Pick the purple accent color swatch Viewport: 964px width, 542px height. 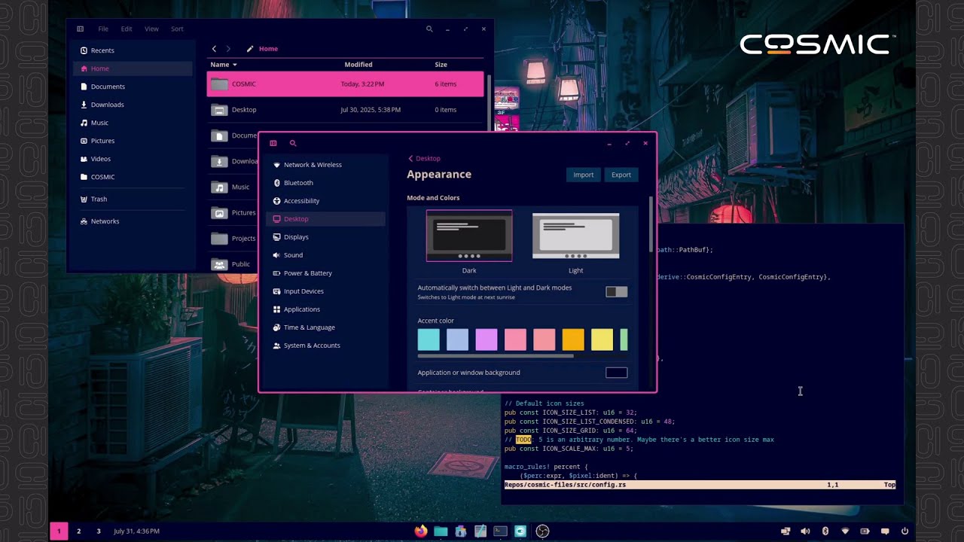pos(487,340)
